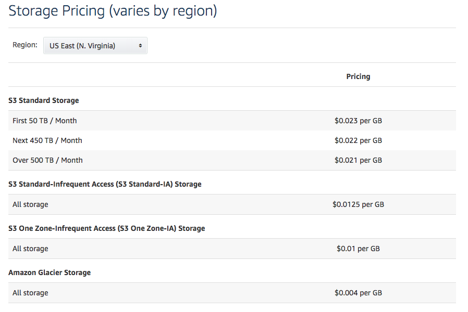Click the Region dropdown arrow stepper
The width and height of the screenshot is (468, 312).
pyautogui.click(x=140, y=46)
